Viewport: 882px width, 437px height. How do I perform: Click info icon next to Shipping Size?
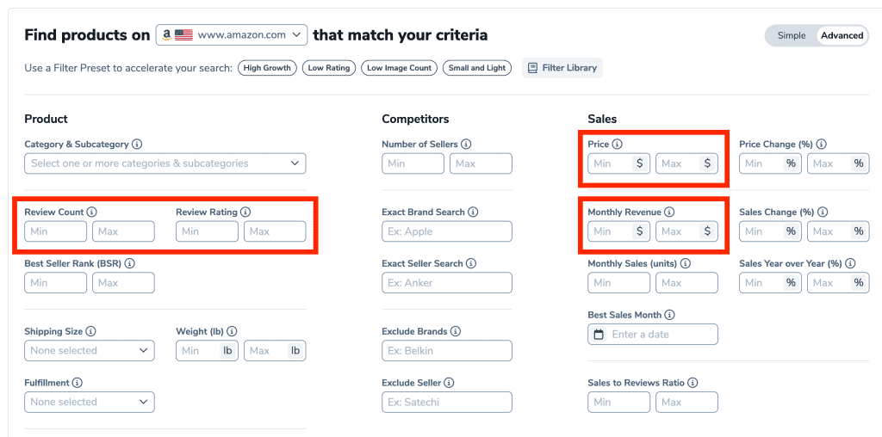[x=91, y=331]
